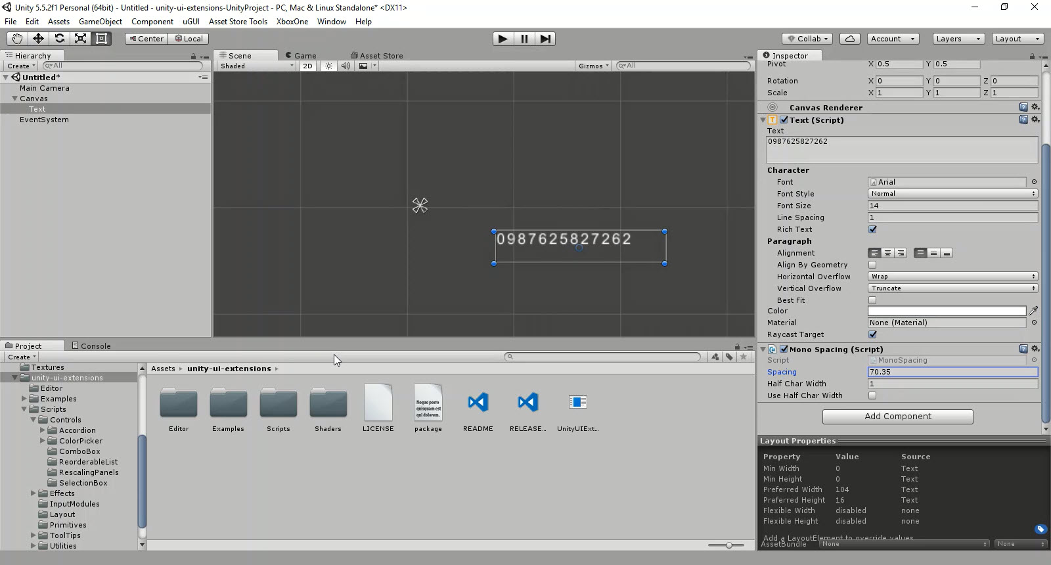Select right horizontal alignment

tap(901, 253)
